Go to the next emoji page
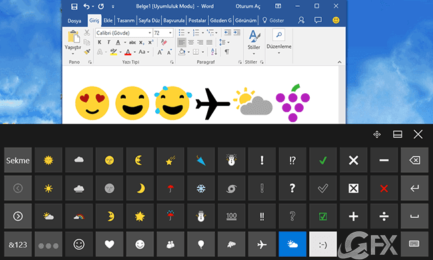433x260 pixels. [18, 217]
